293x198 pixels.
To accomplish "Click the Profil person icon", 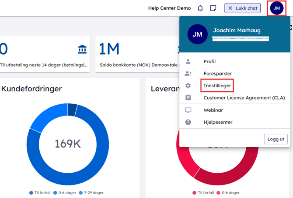I will click(188, 61).
